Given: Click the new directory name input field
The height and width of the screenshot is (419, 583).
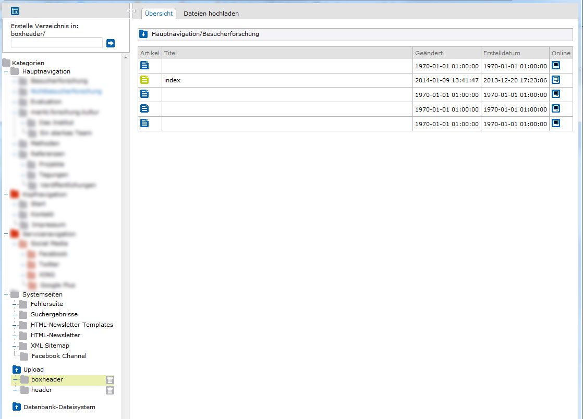Looking at the screenshot, I should coord(56,43).
